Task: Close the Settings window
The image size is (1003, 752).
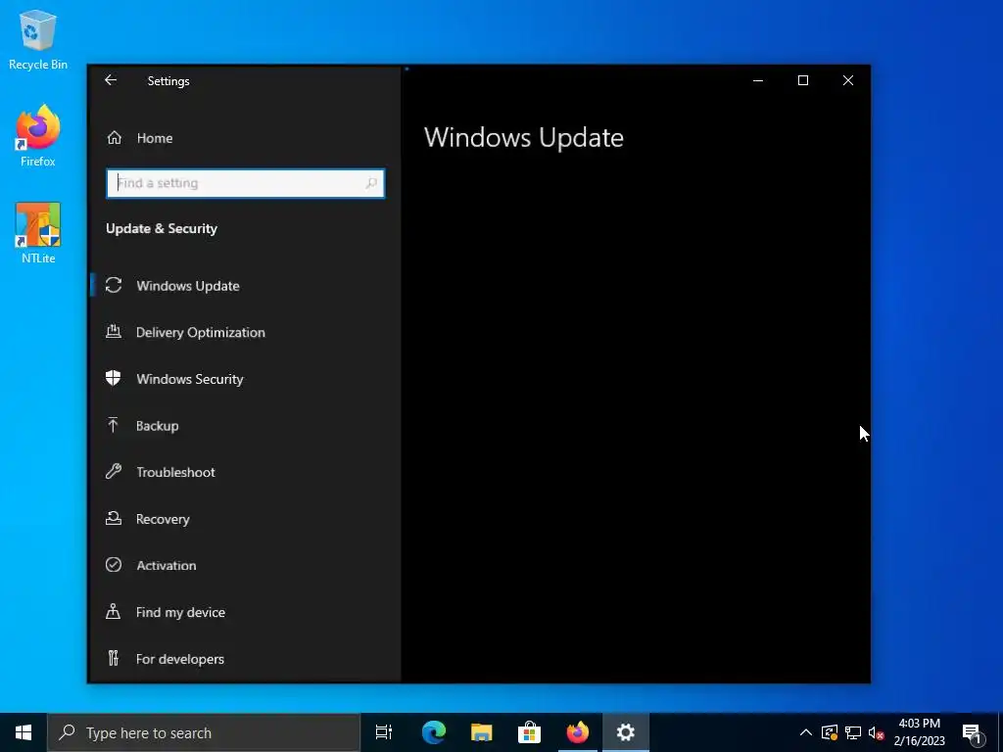Action: coord(848,80)
